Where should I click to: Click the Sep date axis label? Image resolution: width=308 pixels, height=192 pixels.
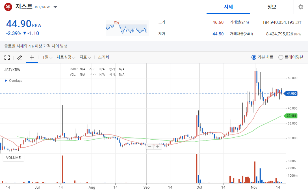(x=146, y=187)
